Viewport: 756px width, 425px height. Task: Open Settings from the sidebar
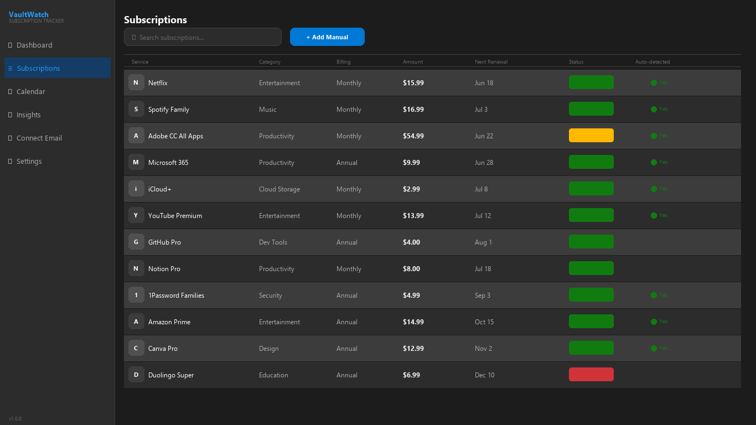[58, 161]
